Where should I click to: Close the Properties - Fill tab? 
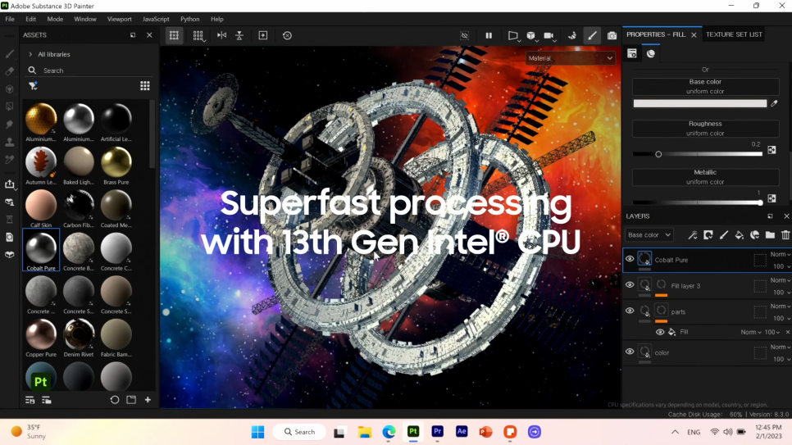tap(694, 35)
